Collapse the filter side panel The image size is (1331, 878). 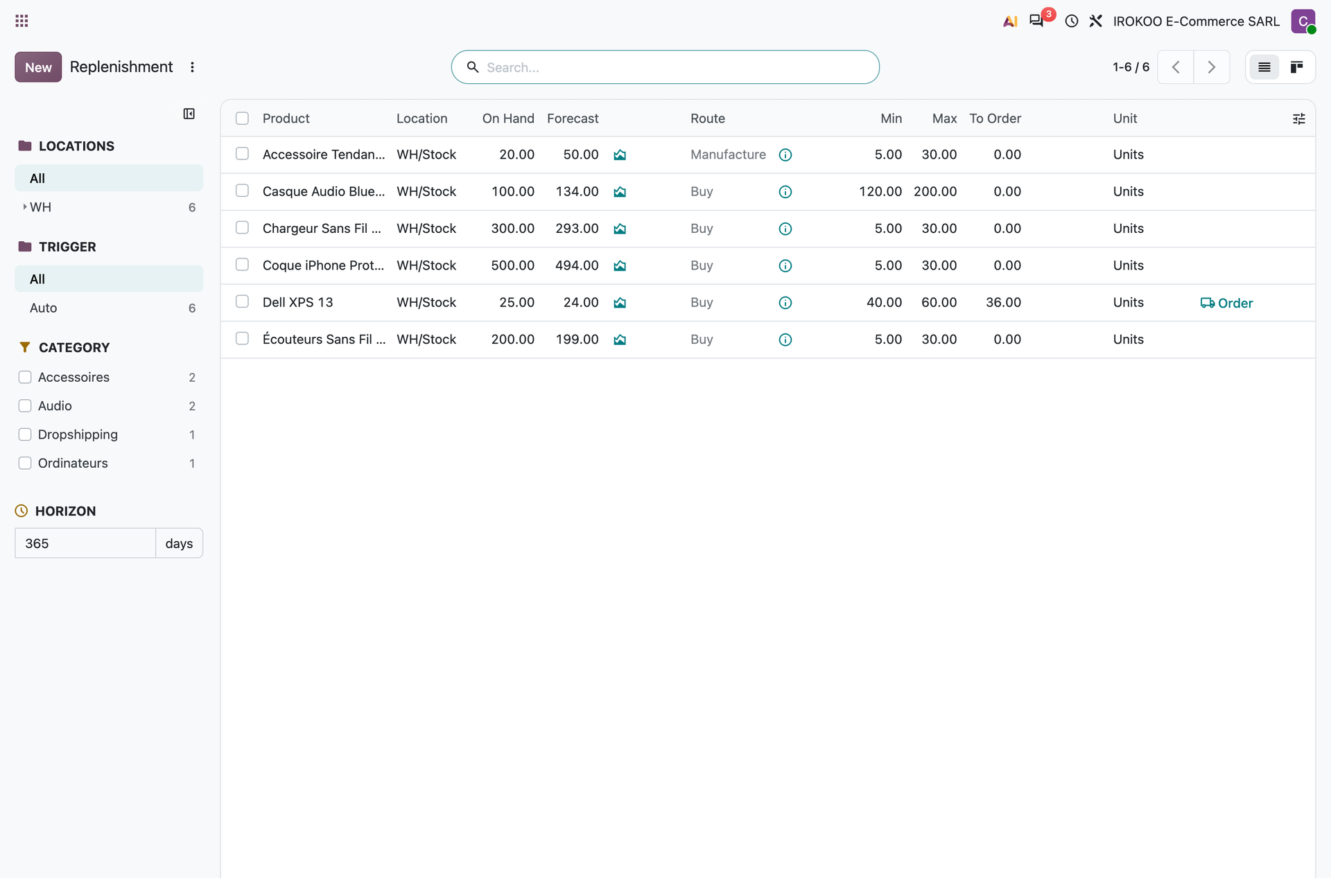click(189, 114)
